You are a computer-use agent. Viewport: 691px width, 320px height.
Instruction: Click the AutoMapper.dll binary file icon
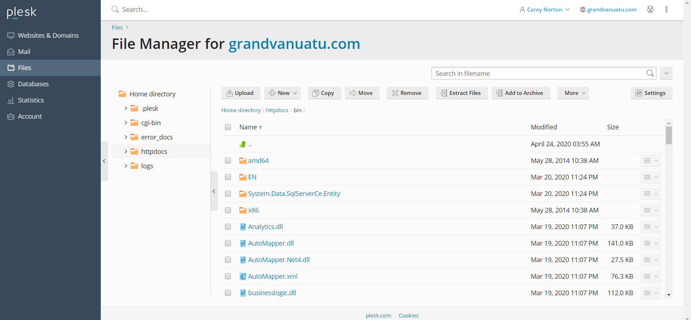tap(243, 243)
